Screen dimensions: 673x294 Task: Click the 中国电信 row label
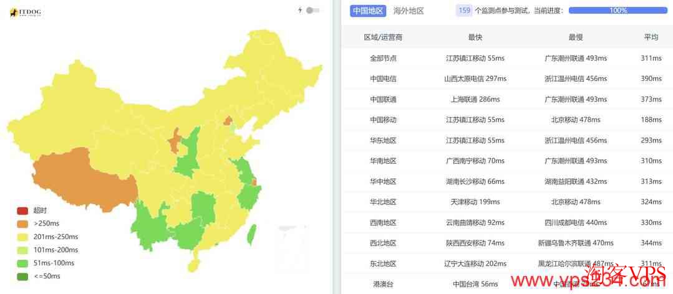[x=384, y=78]
